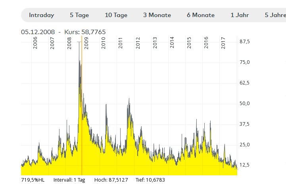Select the 2017 year label
Image resolution: width=286 pixels, height=184 pixels.
click(223, 43)
